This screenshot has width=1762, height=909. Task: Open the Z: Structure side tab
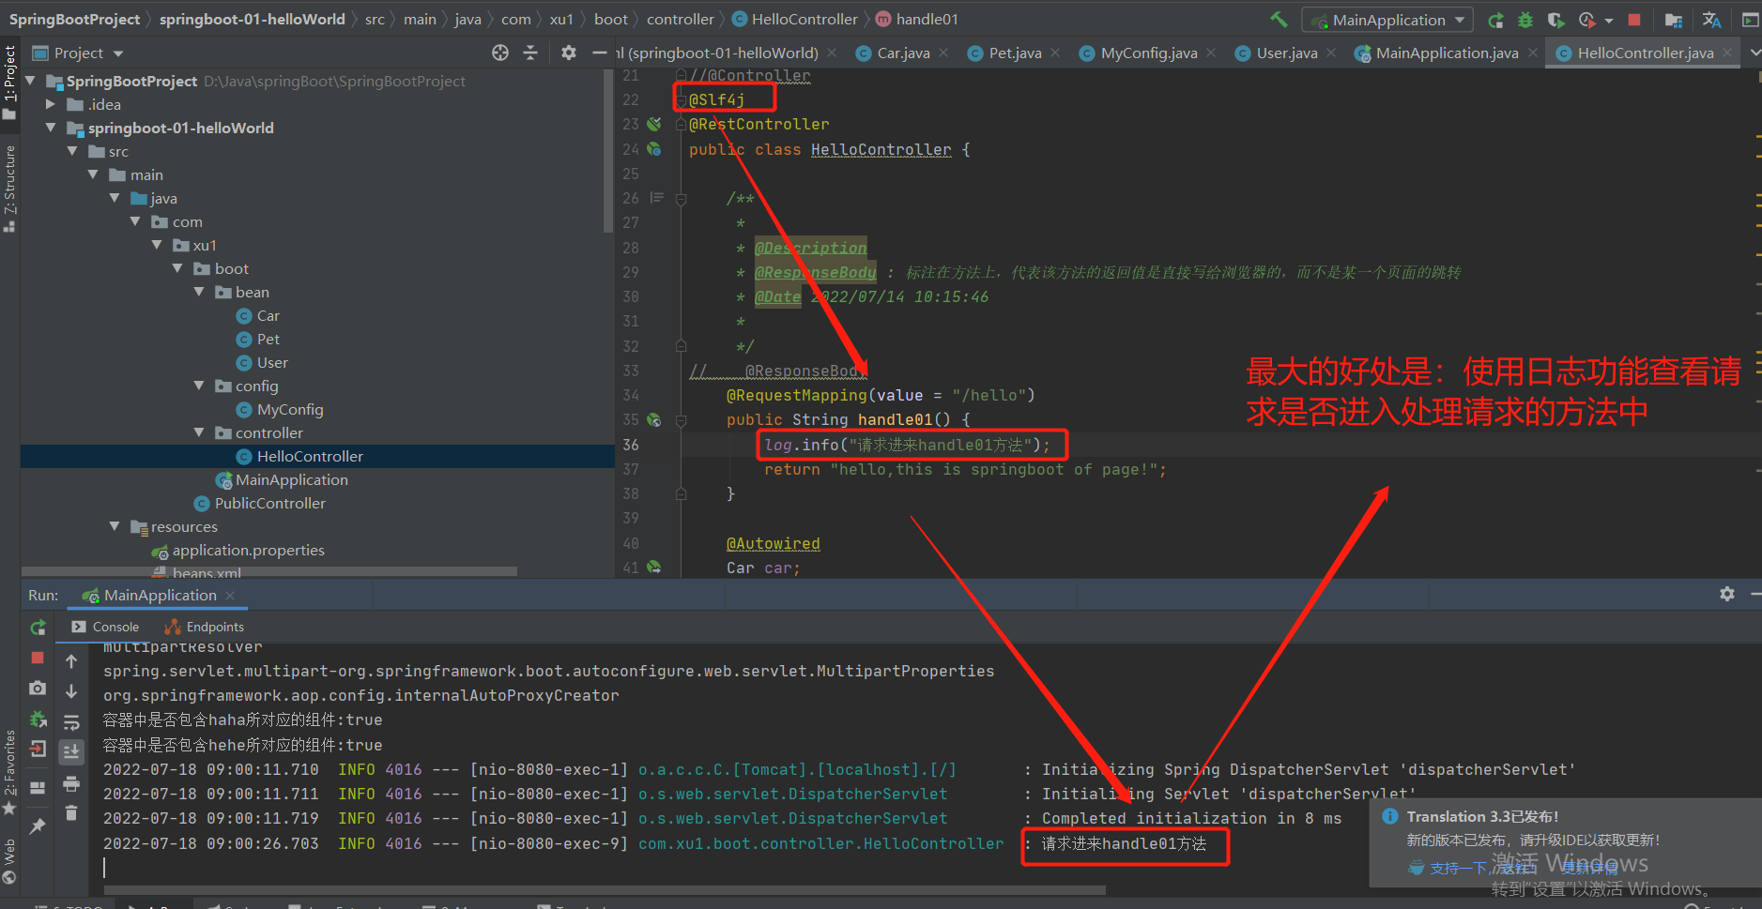(9, 188)
